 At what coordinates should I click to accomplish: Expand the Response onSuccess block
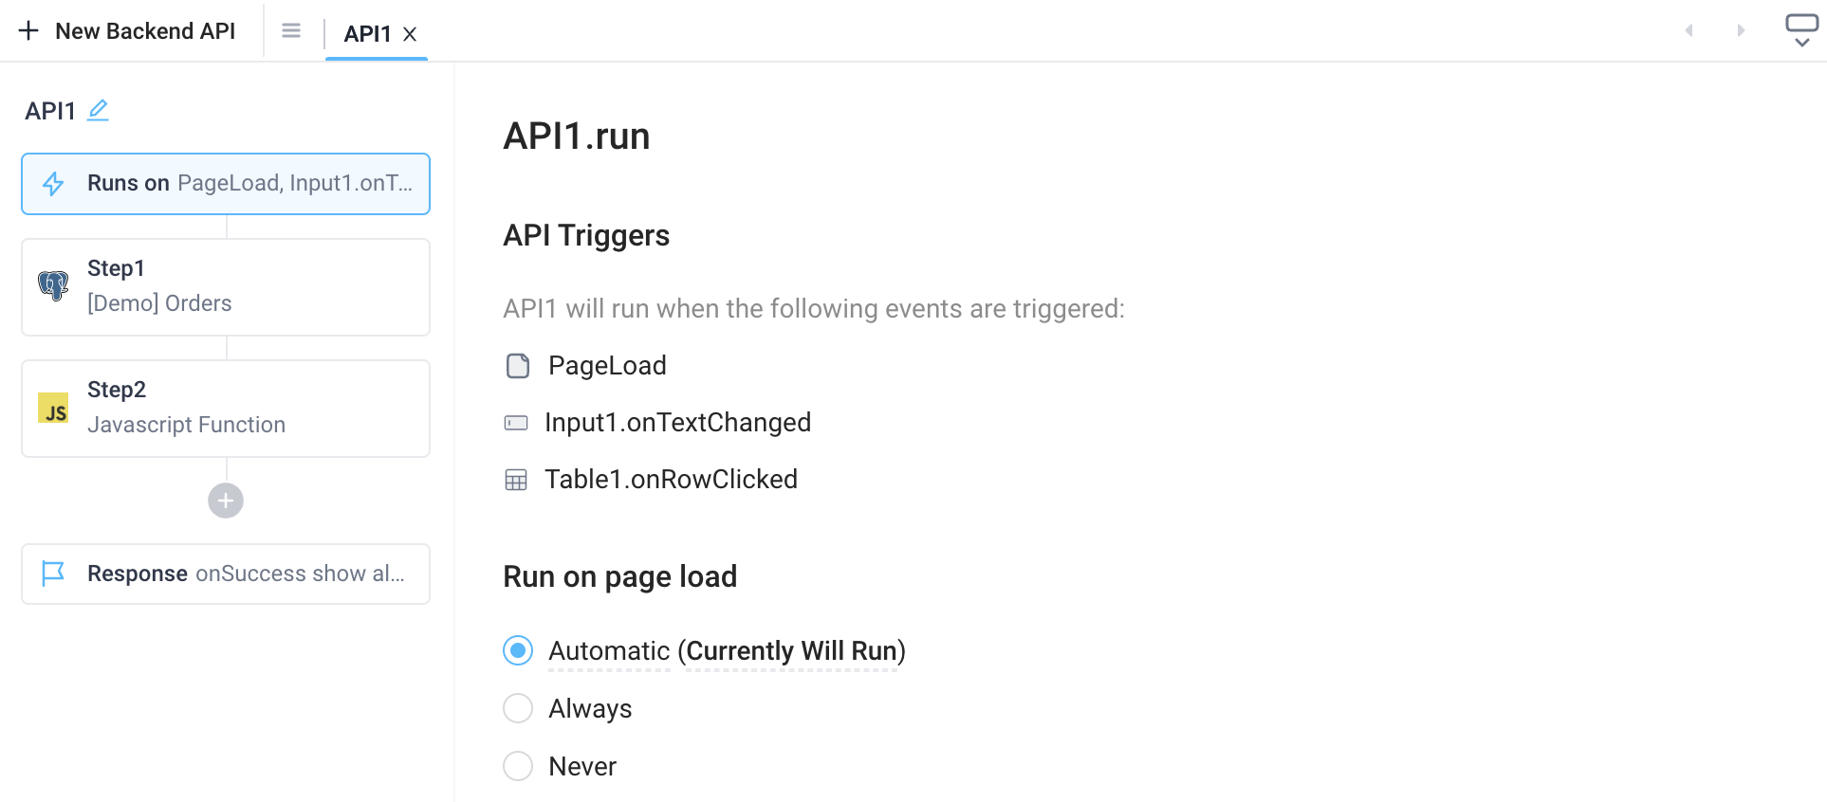pos(225,574)
